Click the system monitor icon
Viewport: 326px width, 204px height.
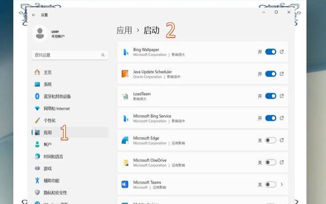[37, 84]
